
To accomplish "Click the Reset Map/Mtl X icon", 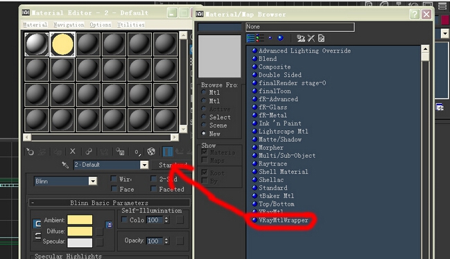I will click(x=73, y=151).
